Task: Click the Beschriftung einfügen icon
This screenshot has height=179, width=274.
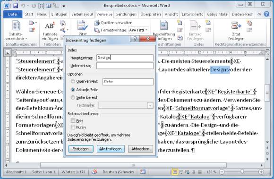Action: tap(164, 26)
